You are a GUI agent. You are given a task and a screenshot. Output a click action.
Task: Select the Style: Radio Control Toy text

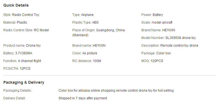pos(21,15)
